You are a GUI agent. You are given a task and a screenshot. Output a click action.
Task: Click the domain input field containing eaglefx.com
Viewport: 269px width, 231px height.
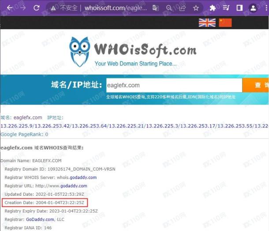[x=174, y=85]
